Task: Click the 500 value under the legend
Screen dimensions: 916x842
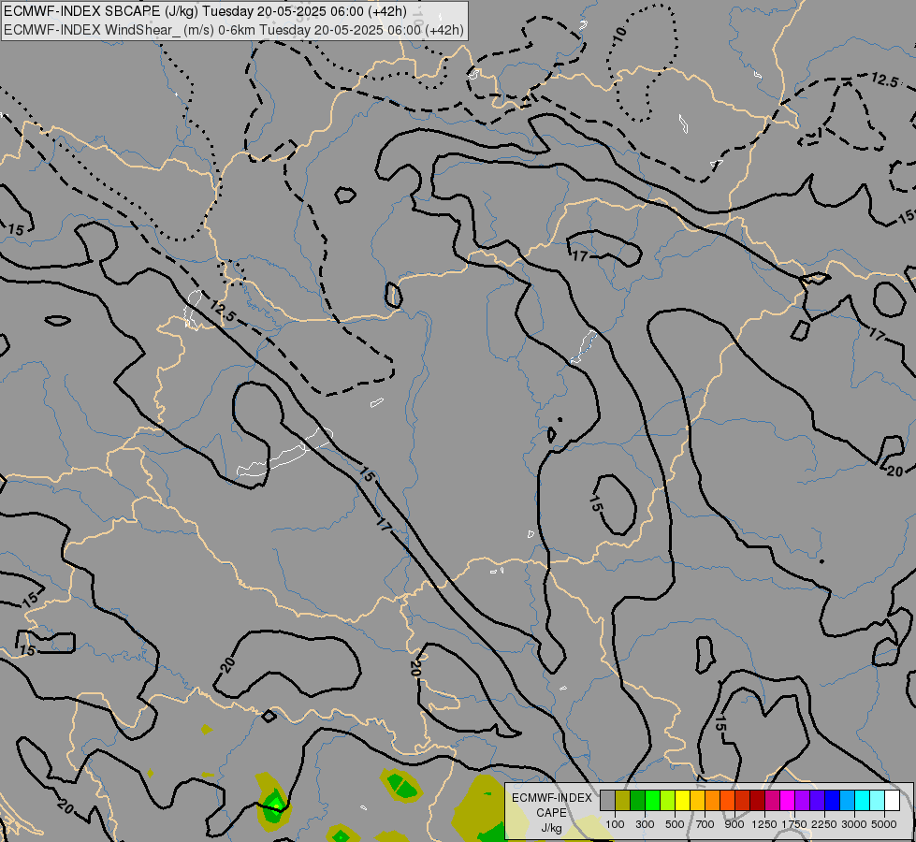Action: coord(675,824)
